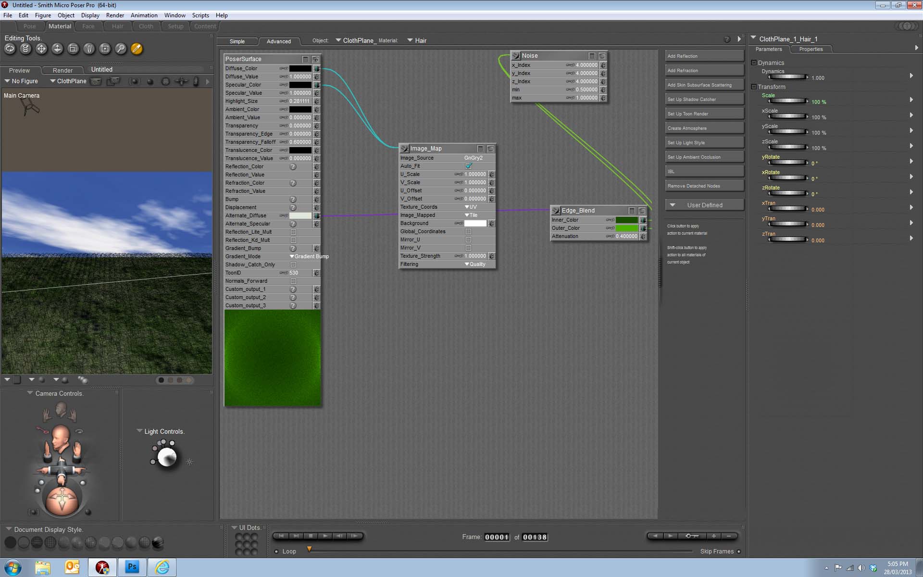
Task: Enable Mirror_U checkbox
Action: pyautogui.click(x=468, y=239)
